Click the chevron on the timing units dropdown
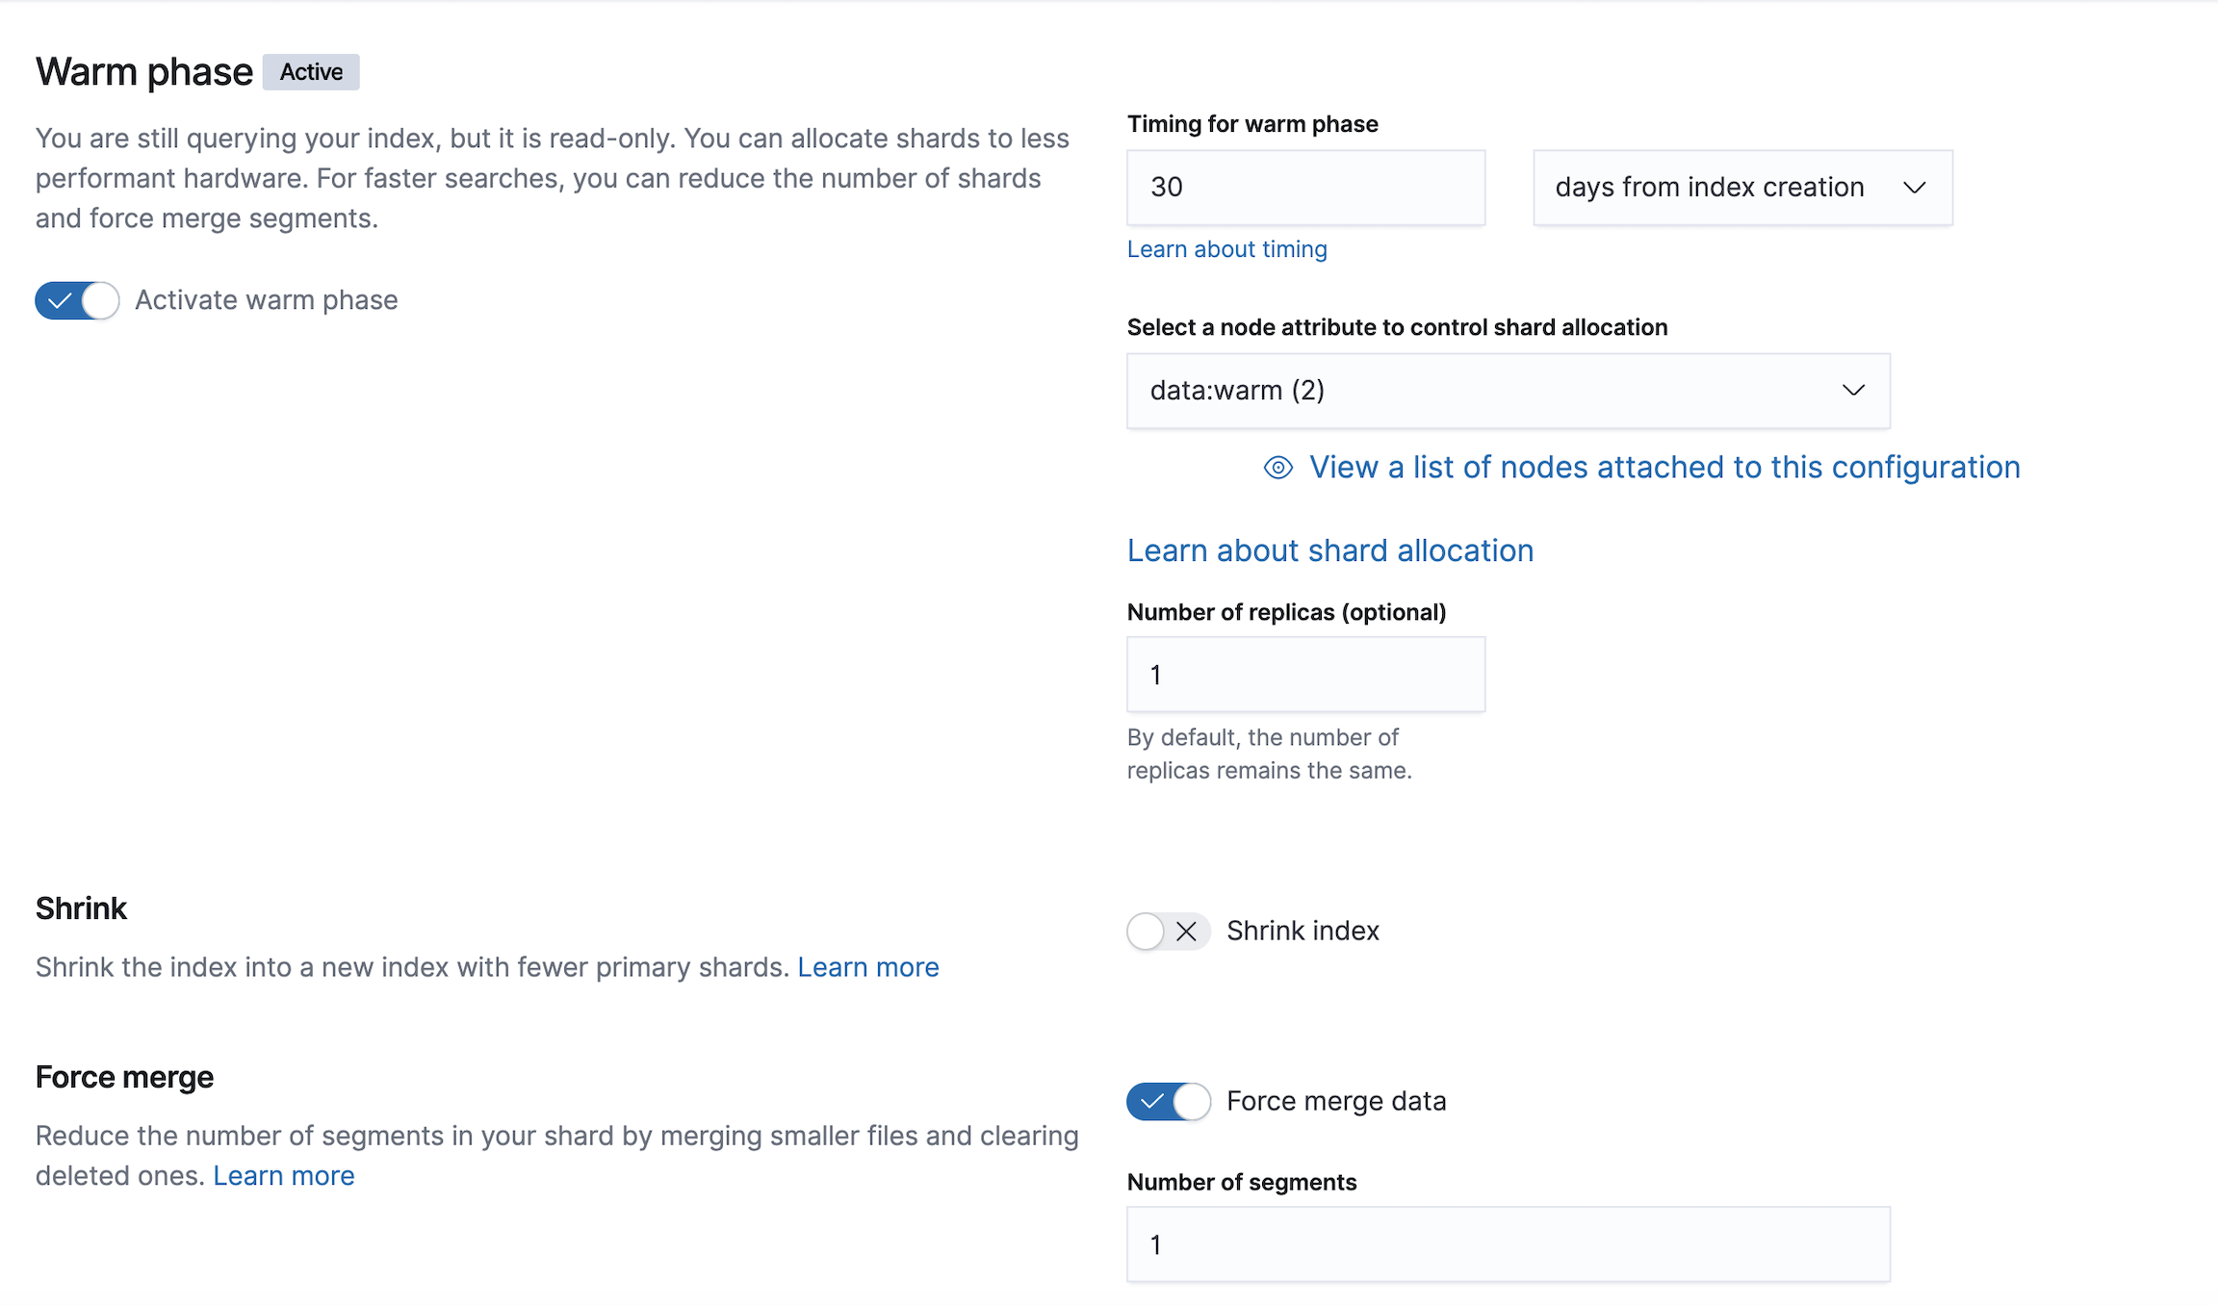 click(x=1915, y=188)
